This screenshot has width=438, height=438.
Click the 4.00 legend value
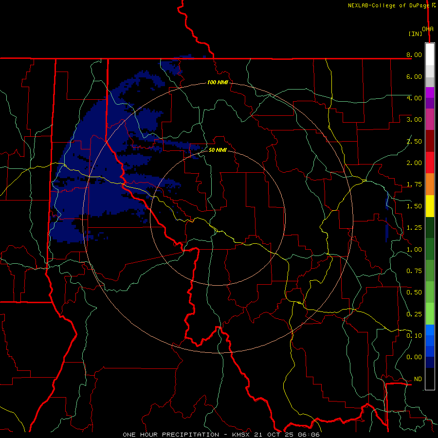click(414, 98)
